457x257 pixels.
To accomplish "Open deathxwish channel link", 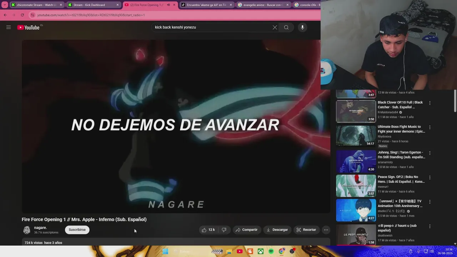I will (x=385, y=236).
